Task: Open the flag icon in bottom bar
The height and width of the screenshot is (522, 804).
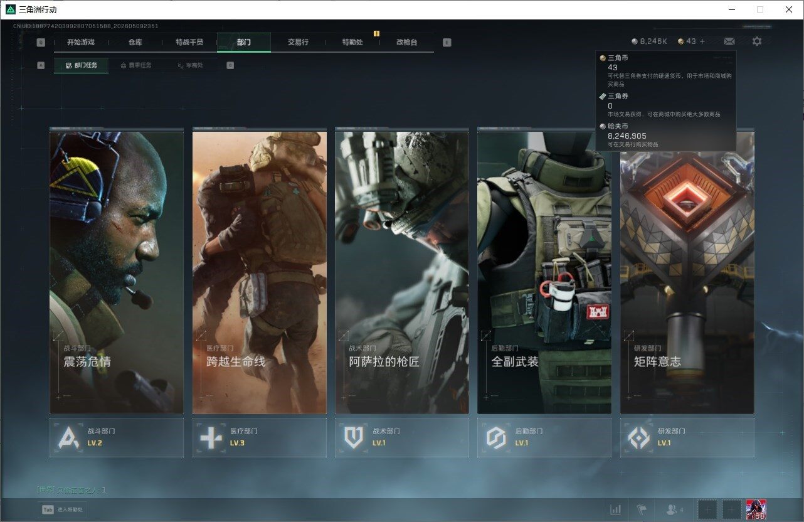Action: [642, 509]
